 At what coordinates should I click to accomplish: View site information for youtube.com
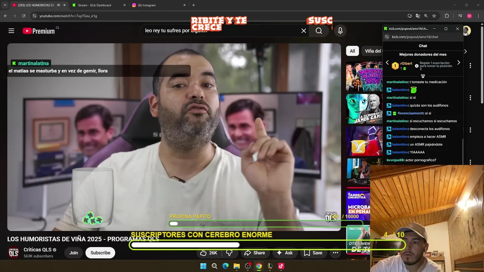tap(34, 16)
